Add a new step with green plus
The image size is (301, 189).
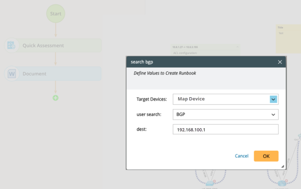(x=56, y=98)
